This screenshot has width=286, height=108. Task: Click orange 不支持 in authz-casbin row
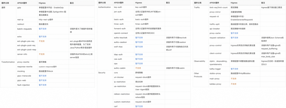138,68
